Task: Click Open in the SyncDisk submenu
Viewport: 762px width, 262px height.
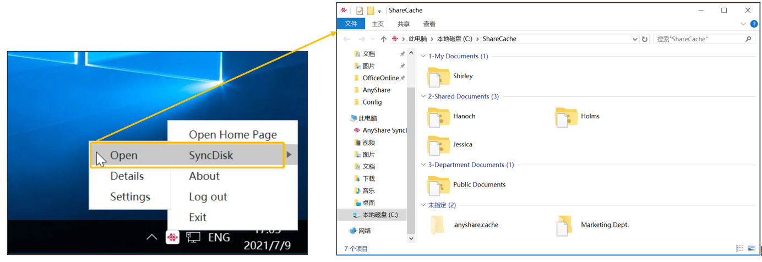Action: 124,155
